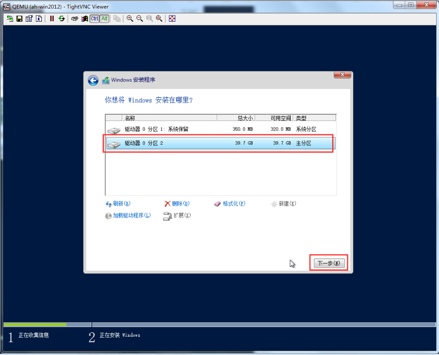Click the Zoom In magnifier icon
This screenshot has height=355, width=439.
point(130,19)
